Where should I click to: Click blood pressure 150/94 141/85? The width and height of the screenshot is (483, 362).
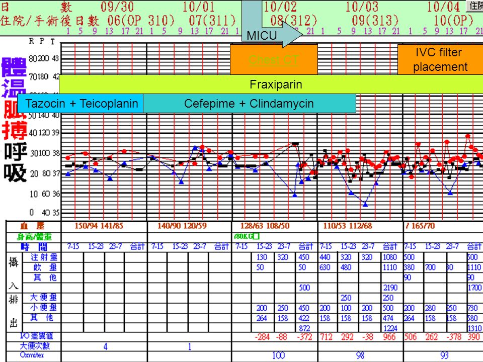click(99, 226)
